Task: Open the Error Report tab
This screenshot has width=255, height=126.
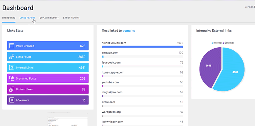Action: pyautogui.click(x=71, y=18)
